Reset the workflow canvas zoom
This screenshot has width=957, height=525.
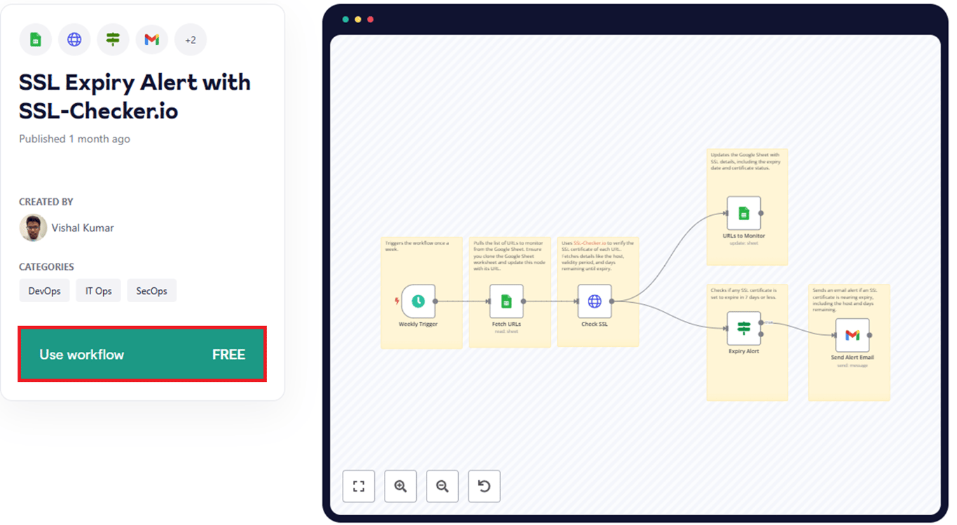coord(484,486)
